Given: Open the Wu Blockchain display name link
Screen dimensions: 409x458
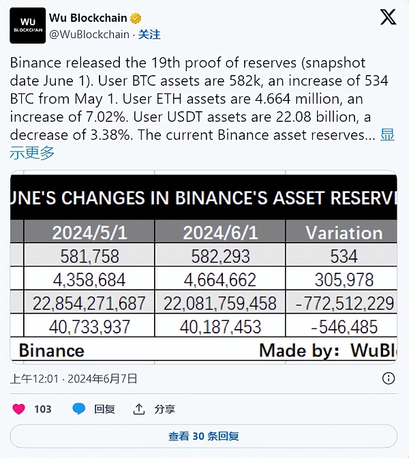Looking at the screenshot, I should pos(87,18).
